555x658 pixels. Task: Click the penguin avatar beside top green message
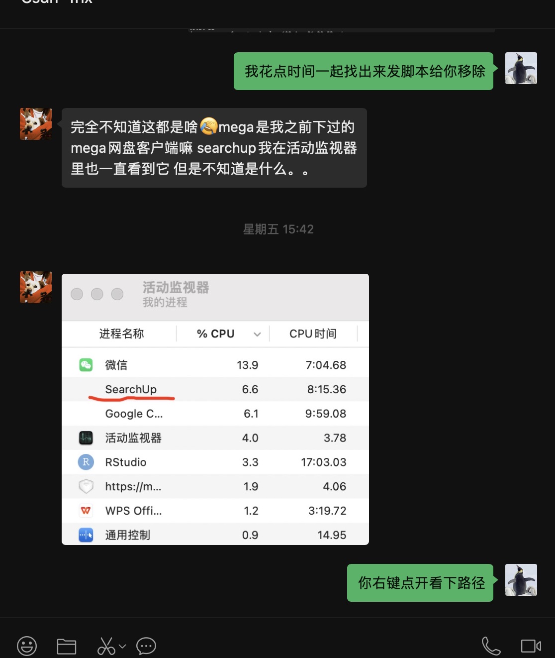[521, 68]
